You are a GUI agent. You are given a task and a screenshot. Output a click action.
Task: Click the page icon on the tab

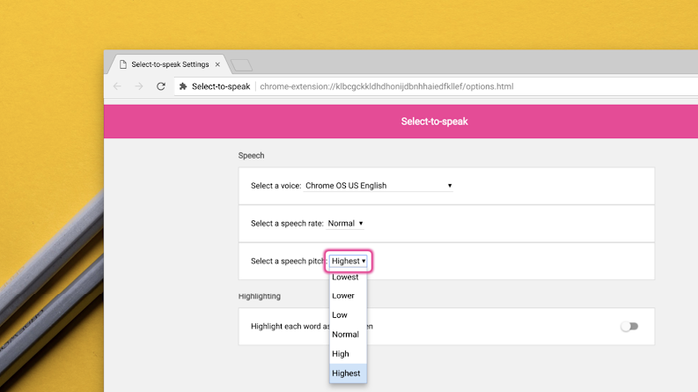tap(123, 65)
